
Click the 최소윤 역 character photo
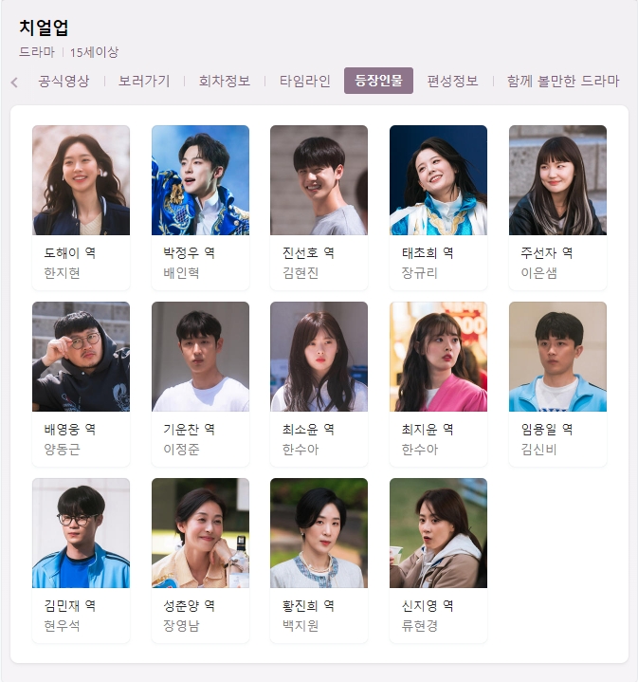319,357
